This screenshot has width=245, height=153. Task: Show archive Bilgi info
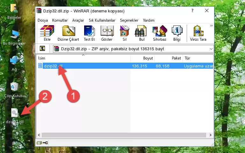coord(177,33)
